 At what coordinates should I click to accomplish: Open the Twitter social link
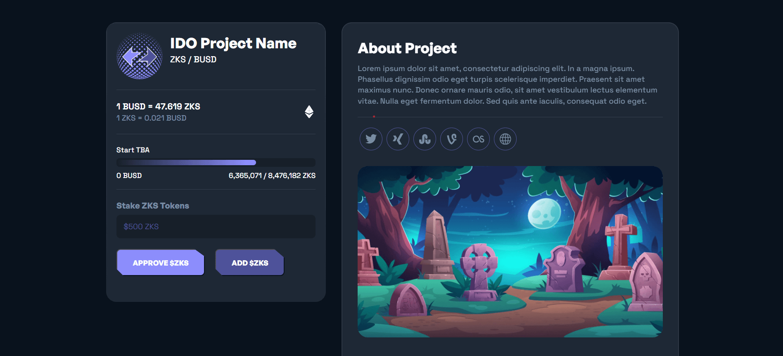371,139
